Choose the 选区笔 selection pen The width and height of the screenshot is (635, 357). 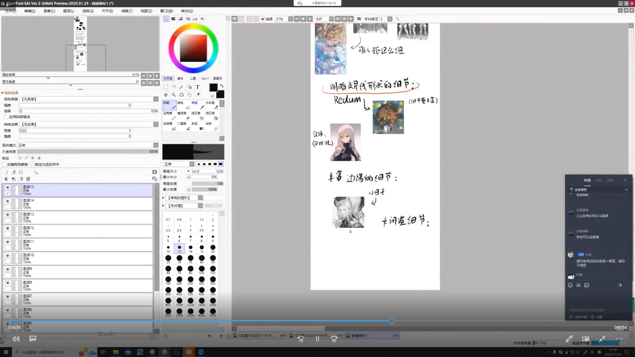pyautogui.click(x=198, y=116)
